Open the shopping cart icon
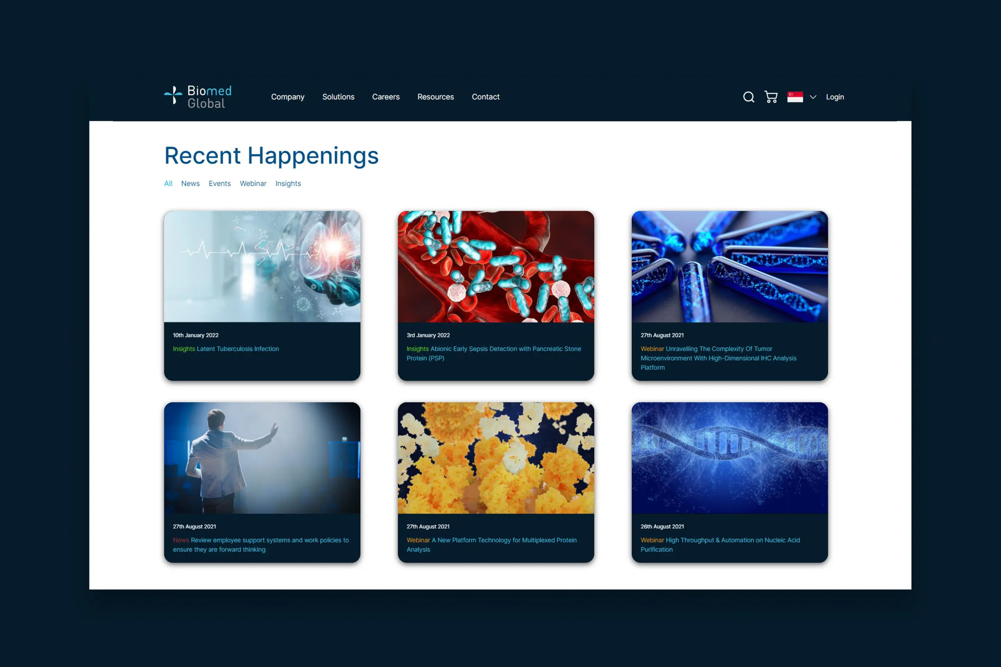The image size is (1001, 667). click(771, 97)
